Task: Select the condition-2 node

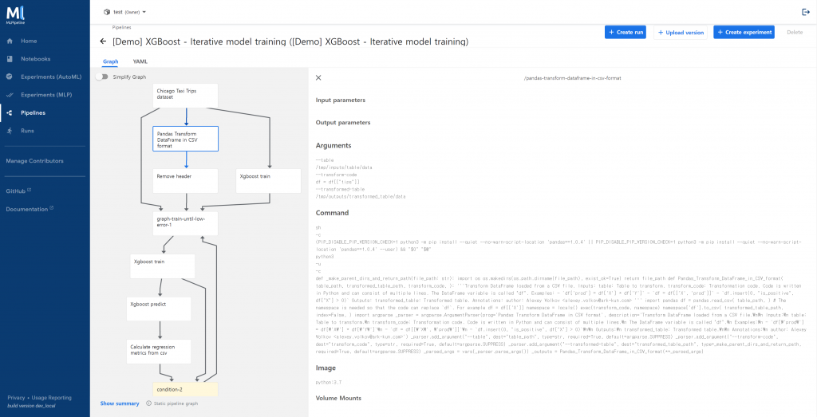Action: click(x=185, y=389)
